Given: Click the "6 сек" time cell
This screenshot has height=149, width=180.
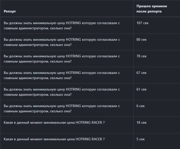Looking at the screenshot, I should (141, 106).
